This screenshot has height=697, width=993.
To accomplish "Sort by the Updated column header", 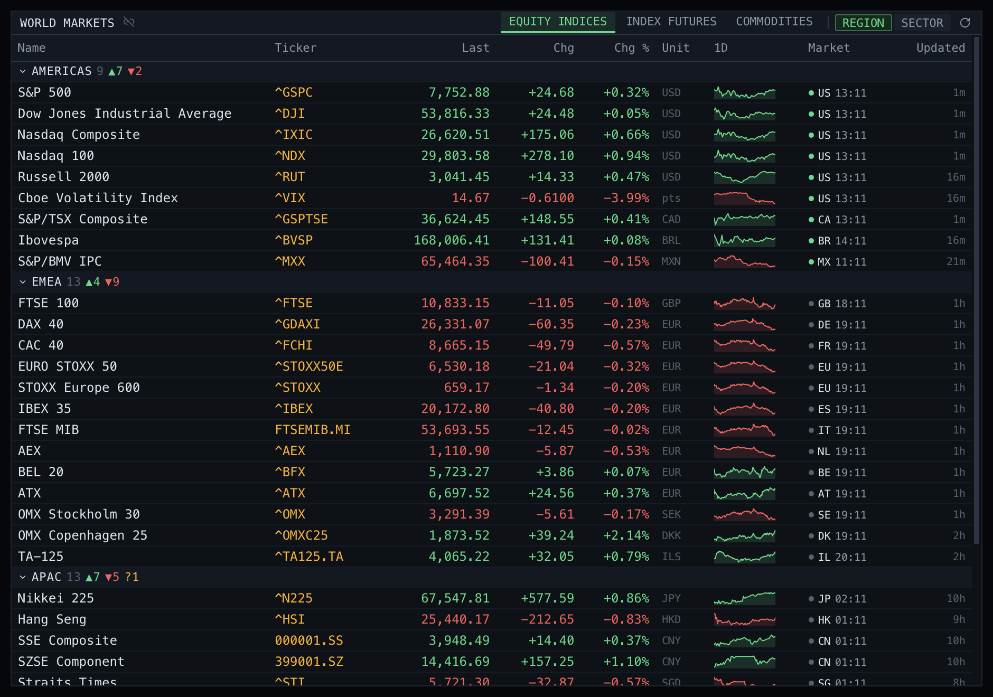I will click(941, 48).
